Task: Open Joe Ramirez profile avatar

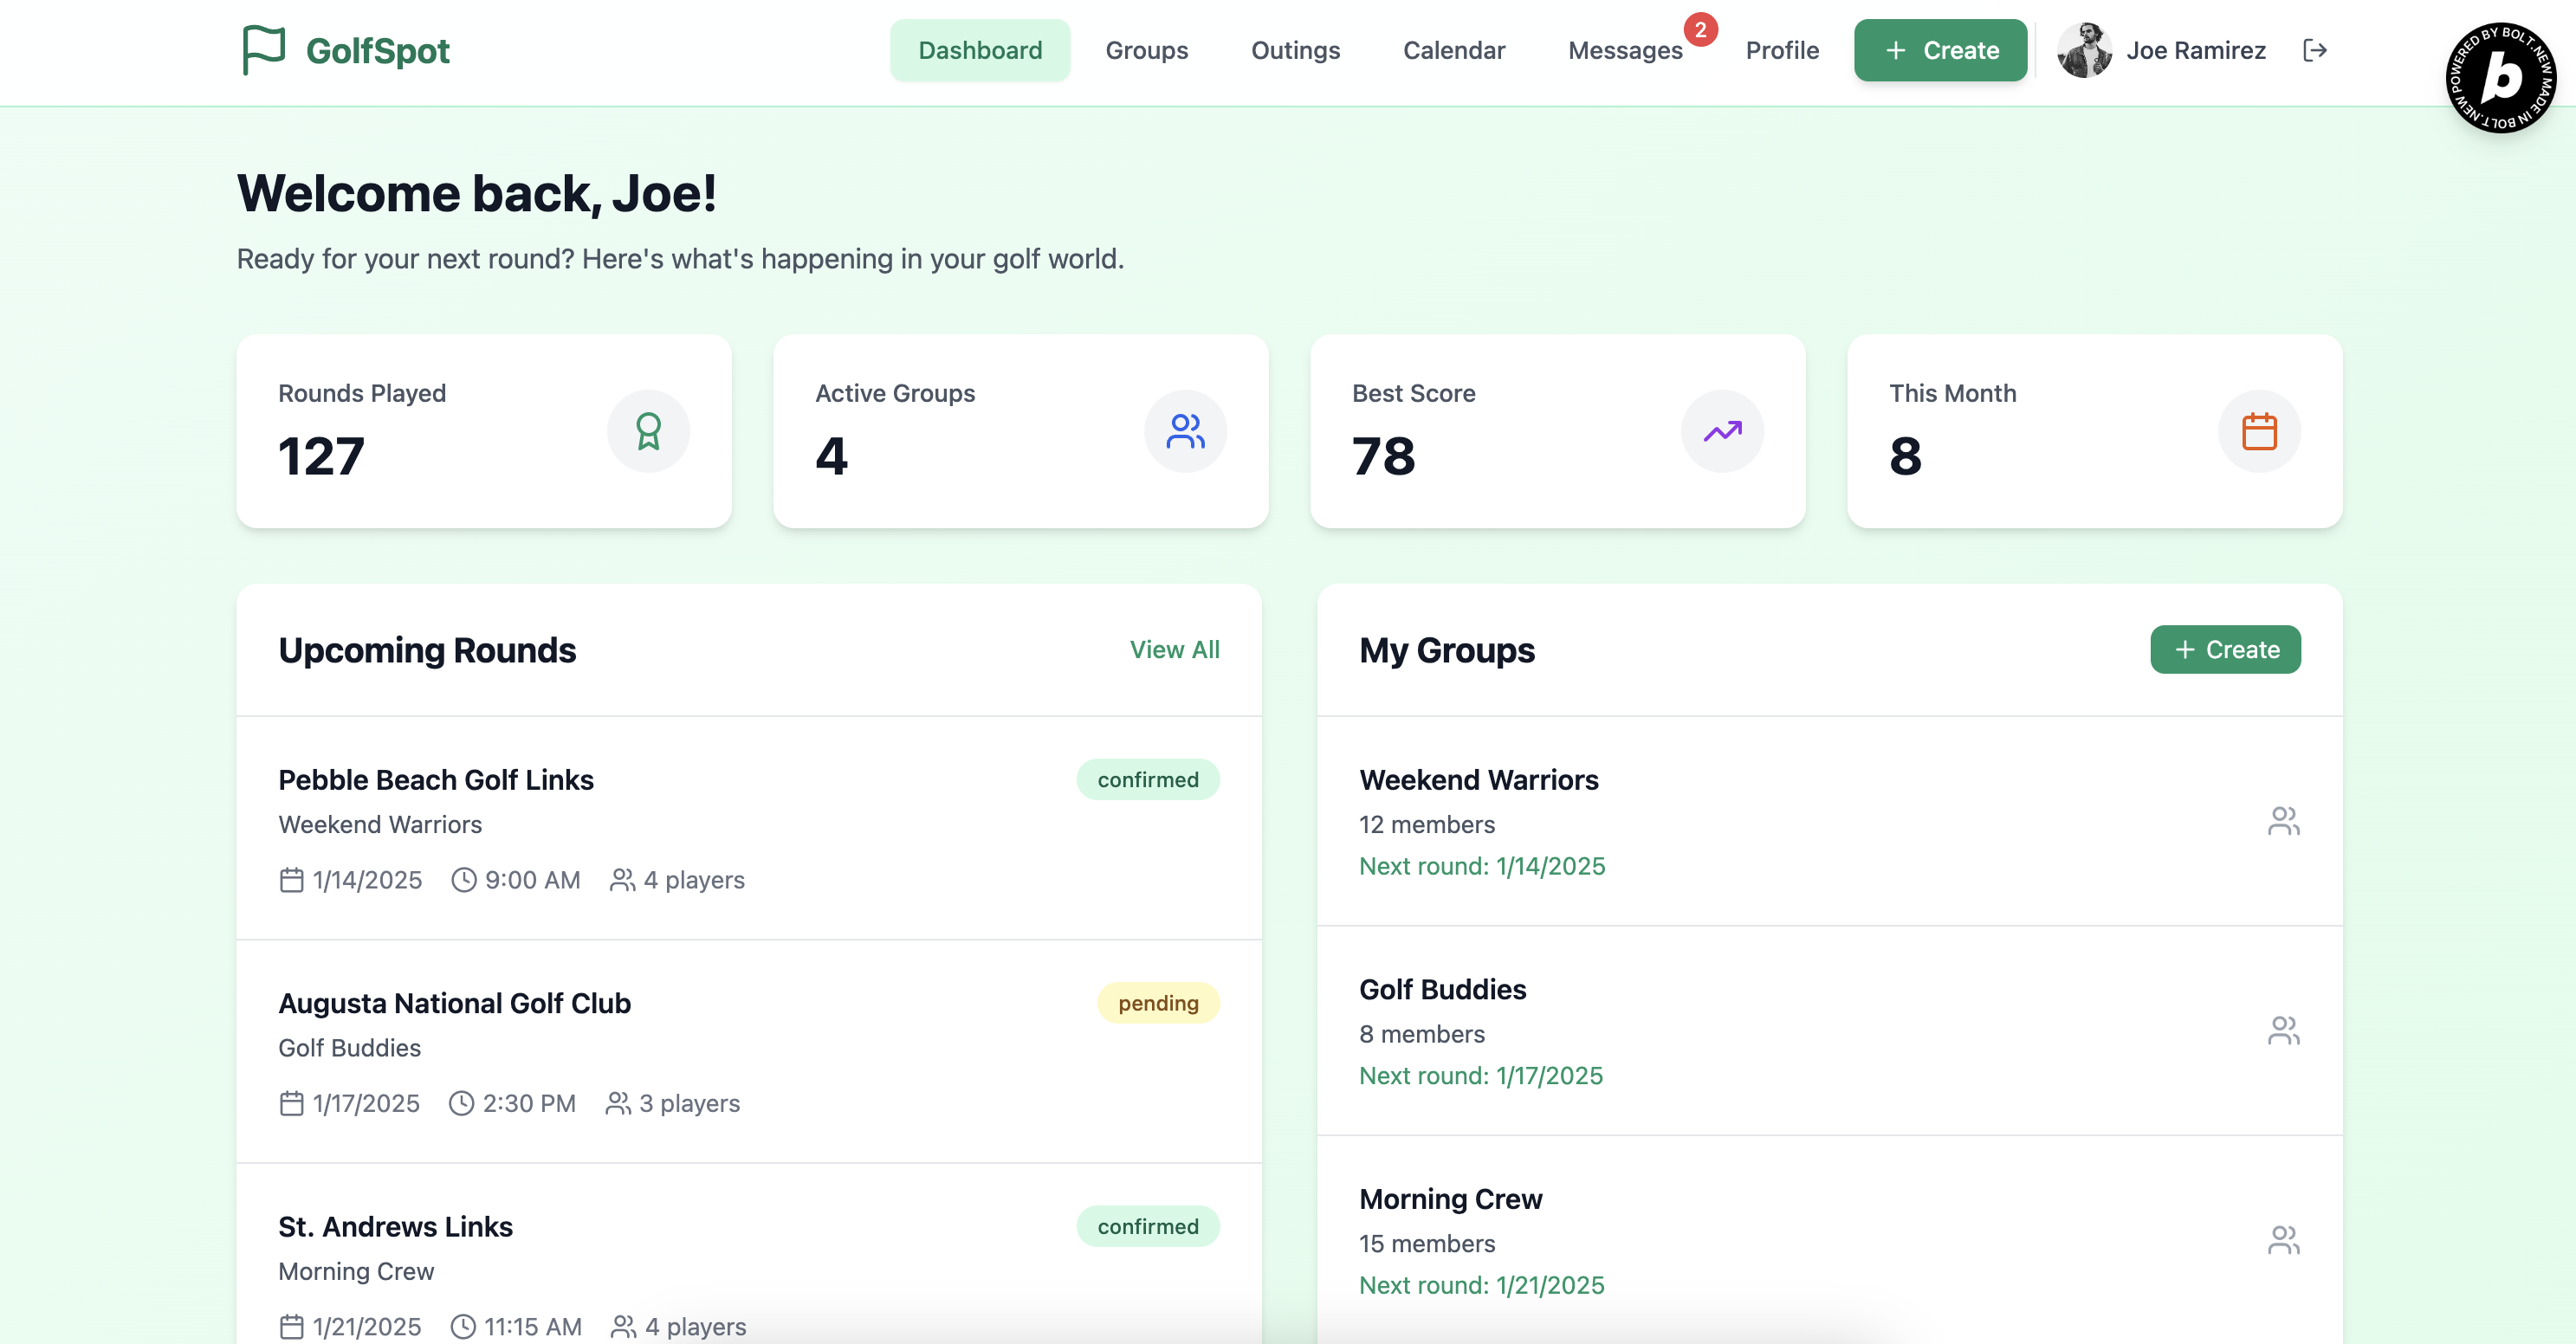Action: point(2084,50)
